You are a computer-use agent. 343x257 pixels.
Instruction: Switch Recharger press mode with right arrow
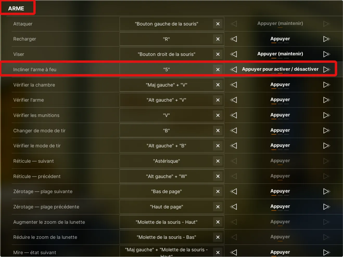click(x=326, y=39)
